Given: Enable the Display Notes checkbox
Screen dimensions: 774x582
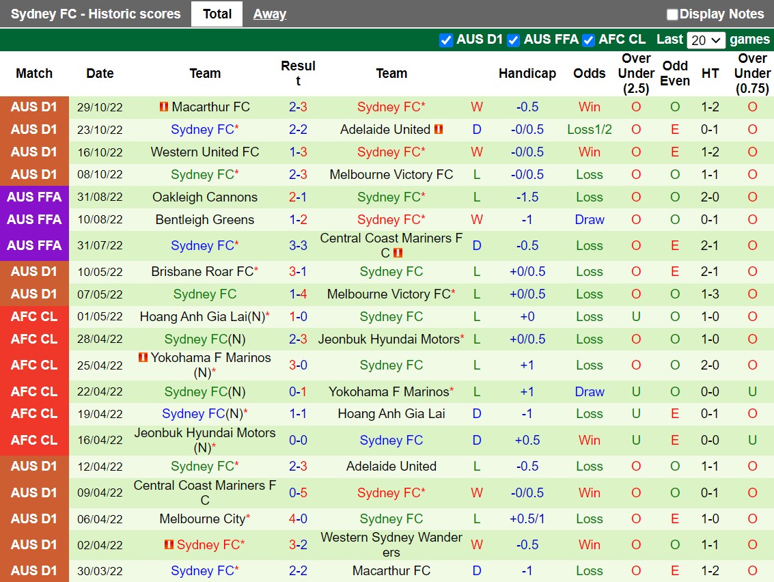Looking at the screenshot, I should pos(672,14).
